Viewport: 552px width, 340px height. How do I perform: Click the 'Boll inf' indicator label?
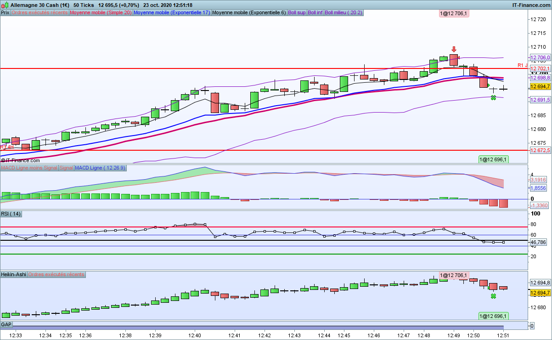click(315, 13)
